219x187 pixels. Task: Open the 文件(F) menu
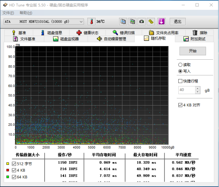click(x=8, y=13)
